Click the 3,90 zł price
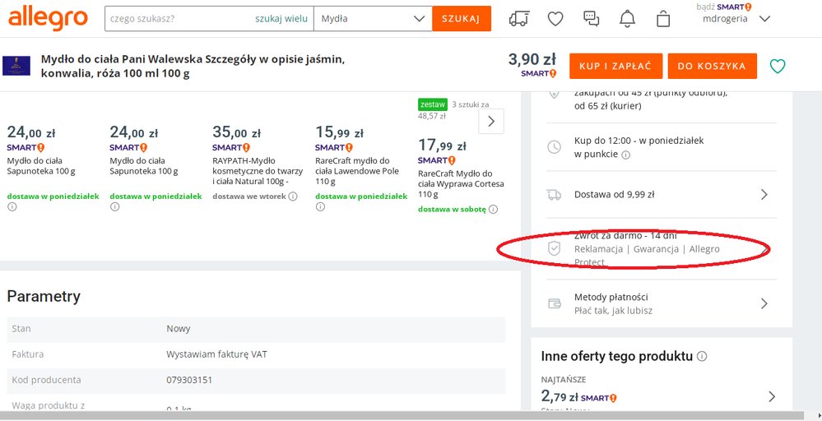Viewport: 822px width, 421px height. 532,59
